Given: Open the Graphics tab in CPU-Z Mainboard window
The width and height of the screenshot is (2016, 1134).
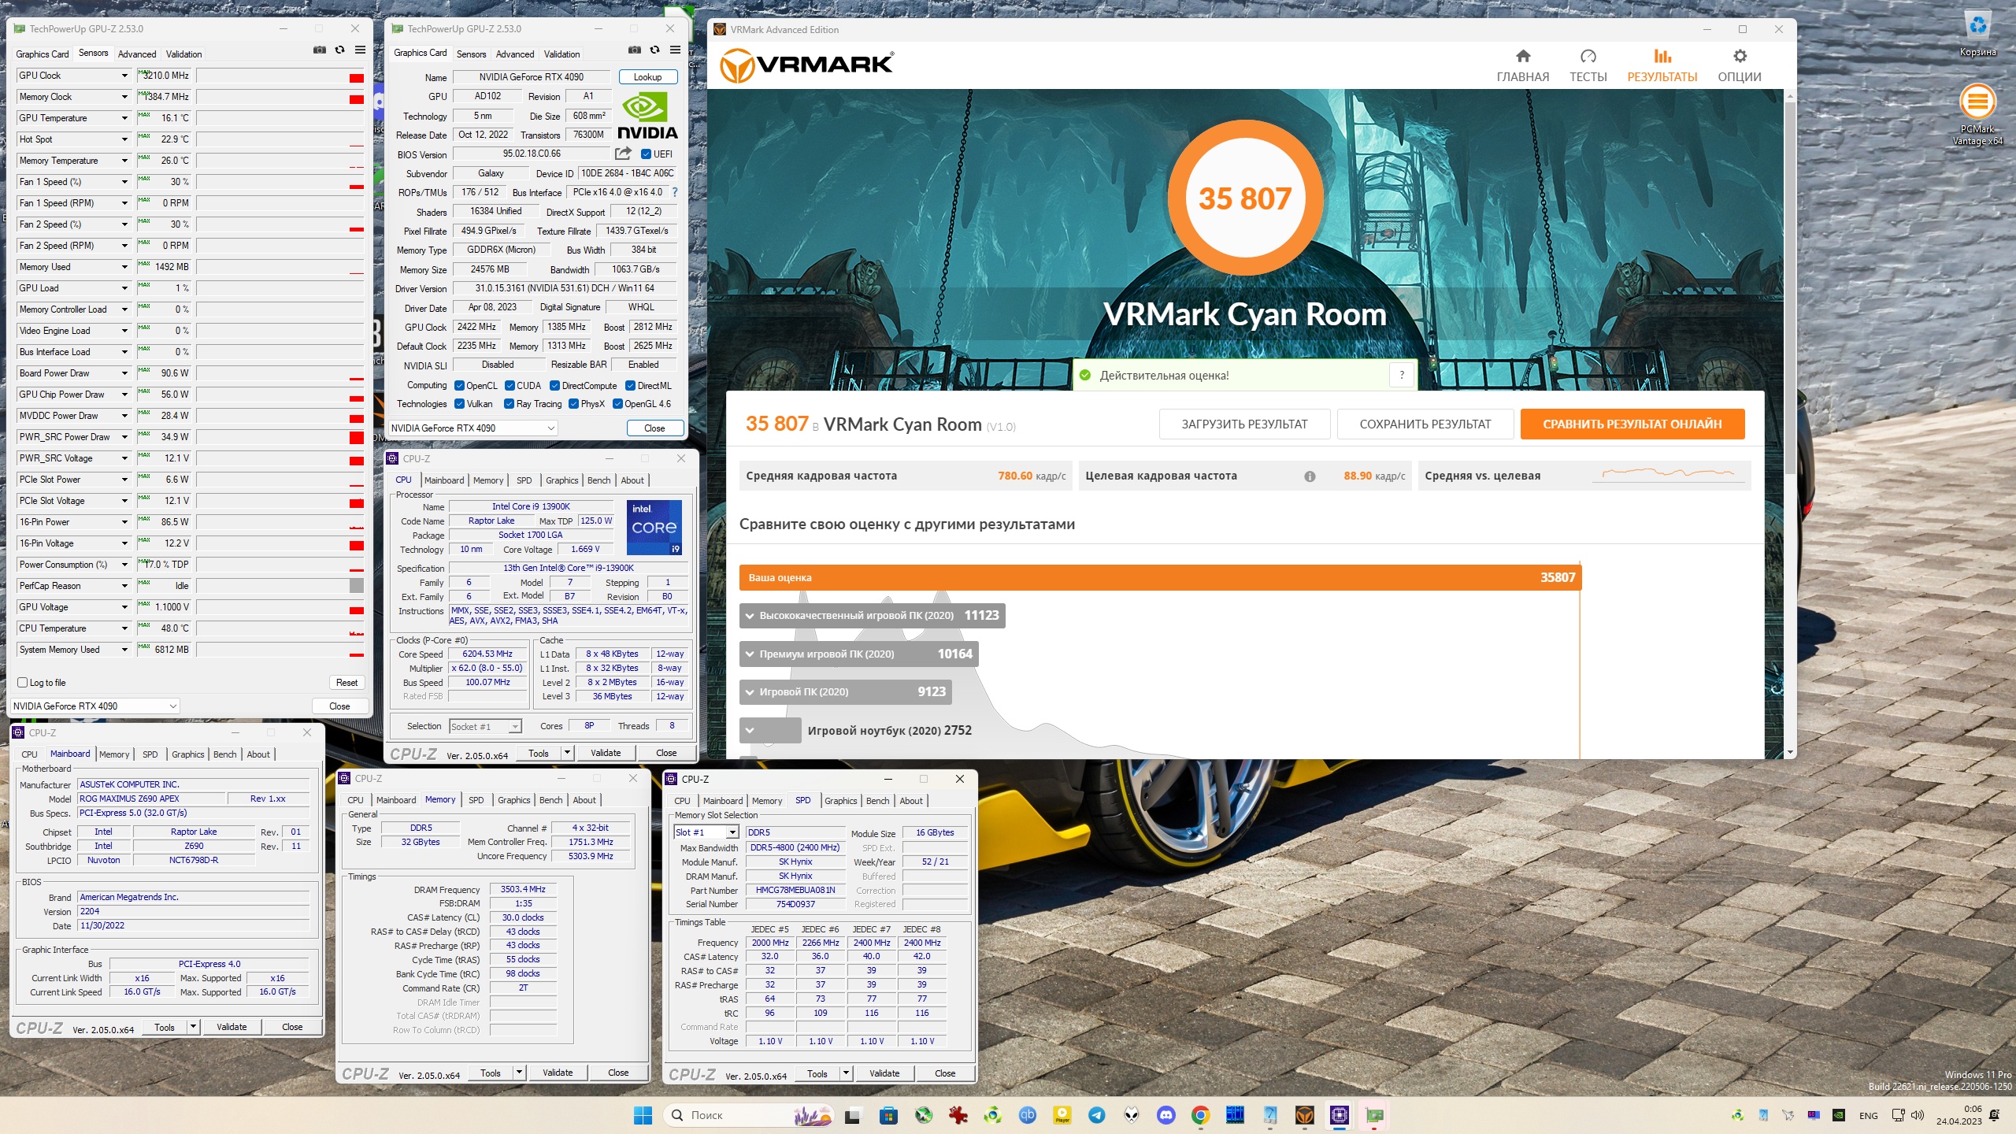Looking at the screenshot, I should pos(187,754).
